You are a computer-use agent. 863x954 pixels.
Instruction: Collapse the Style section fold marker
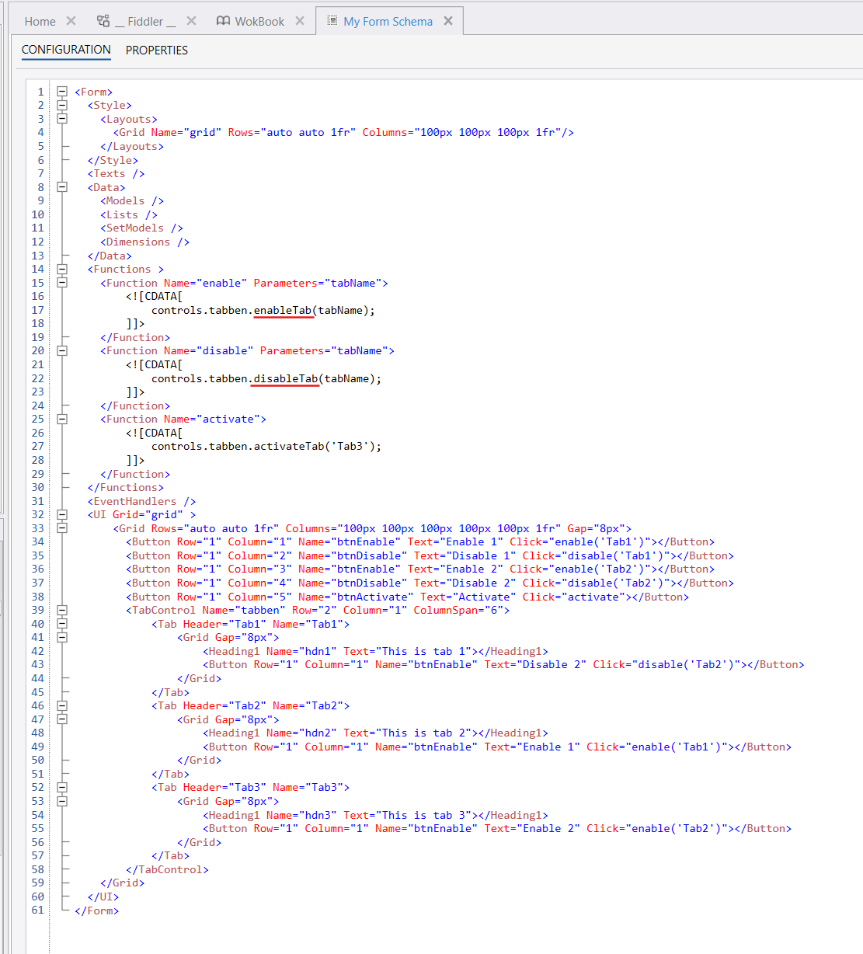(62, 105)
